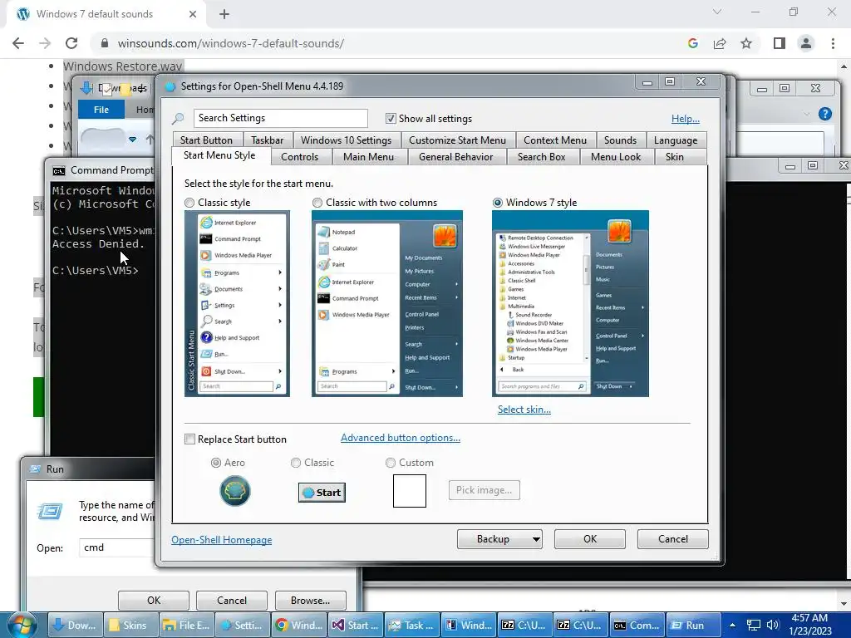851x638 pixels.
Task: Open the browser profile avatar icon
Action: coord(806,43)
